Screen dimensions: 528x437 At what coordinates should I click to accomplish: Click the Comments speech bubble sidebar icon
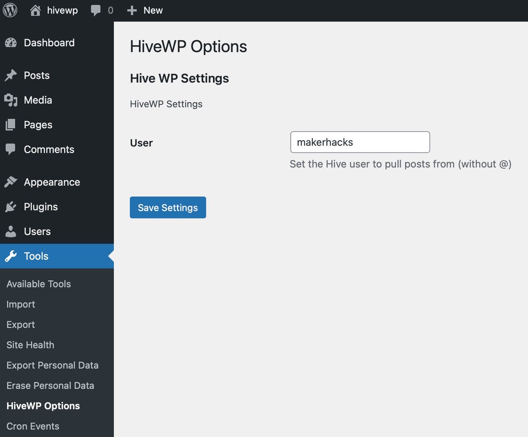[x=11, y=149]
